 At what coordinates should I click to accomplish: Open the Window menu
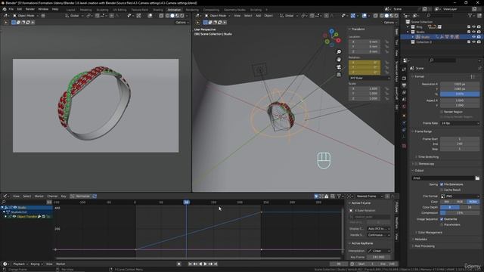click(x=43, y=9)
